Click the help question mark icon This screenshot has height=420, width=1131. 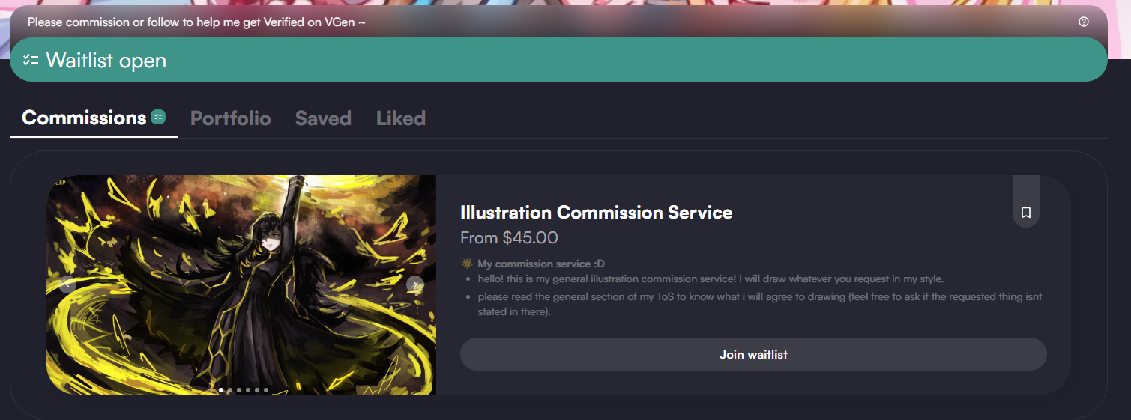click(1083, 22)
